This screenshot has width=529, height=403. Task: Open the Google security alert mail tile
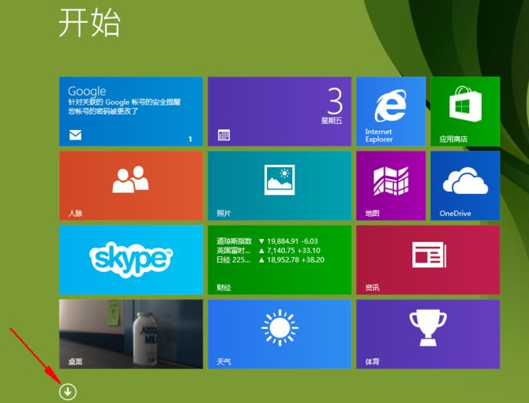[x=131, y=111]
